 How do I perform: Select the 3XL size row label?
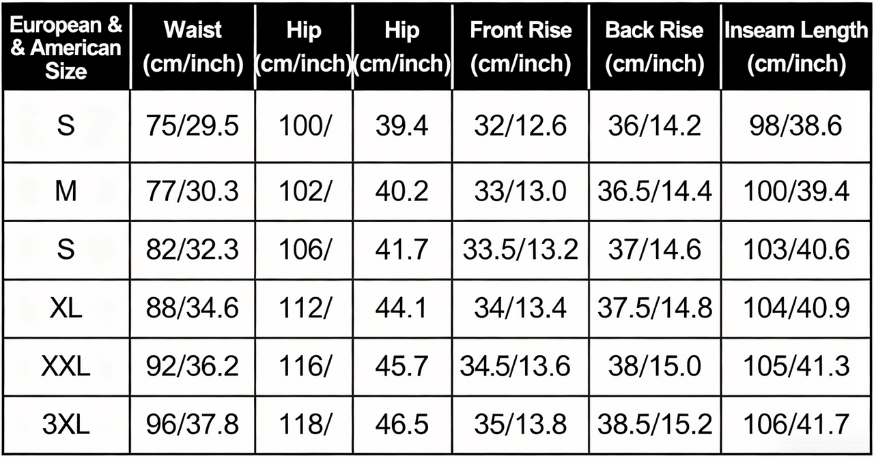click(66, 424)
